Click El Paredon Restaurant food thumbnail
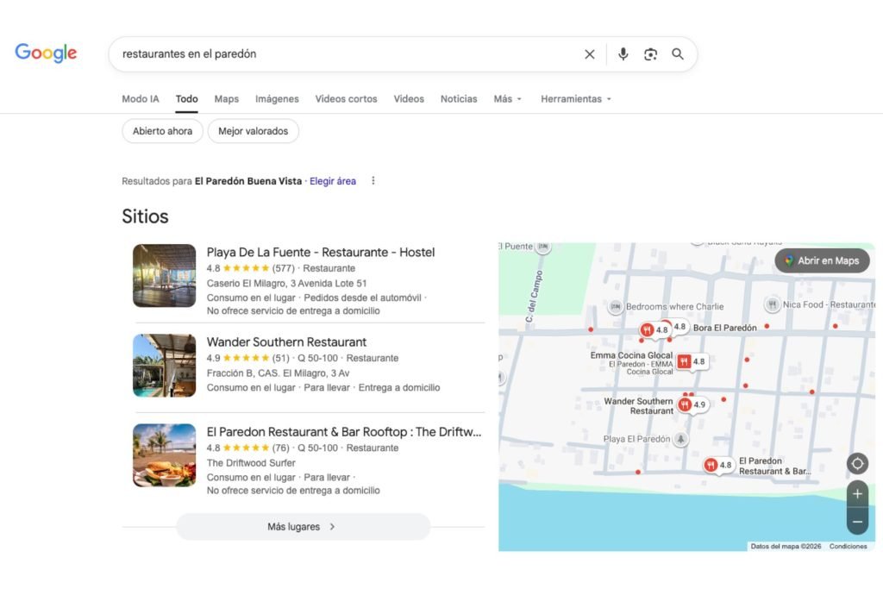The width and height of the screenshot is (883, 589). (x=165, y=455)
